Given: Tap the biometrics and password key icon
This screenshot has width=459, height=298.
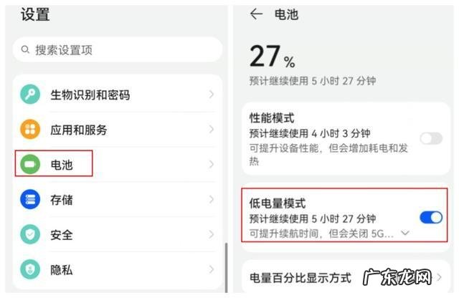Looking at the screenshot, I should coord(30,95).
